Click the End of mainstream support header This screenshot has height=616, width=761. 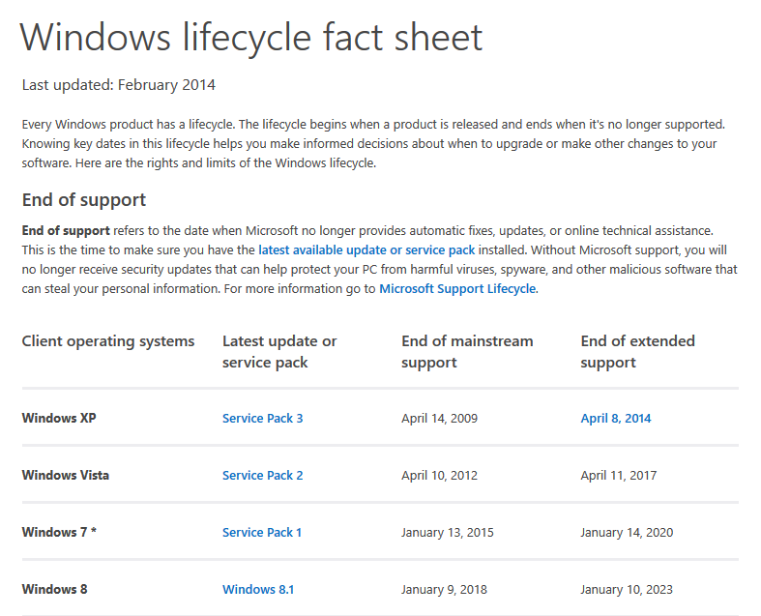(467, 351)
